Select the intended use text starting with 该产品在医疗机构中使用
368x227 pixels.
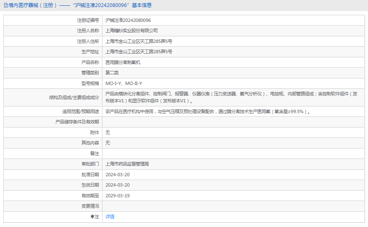(207, 111)
